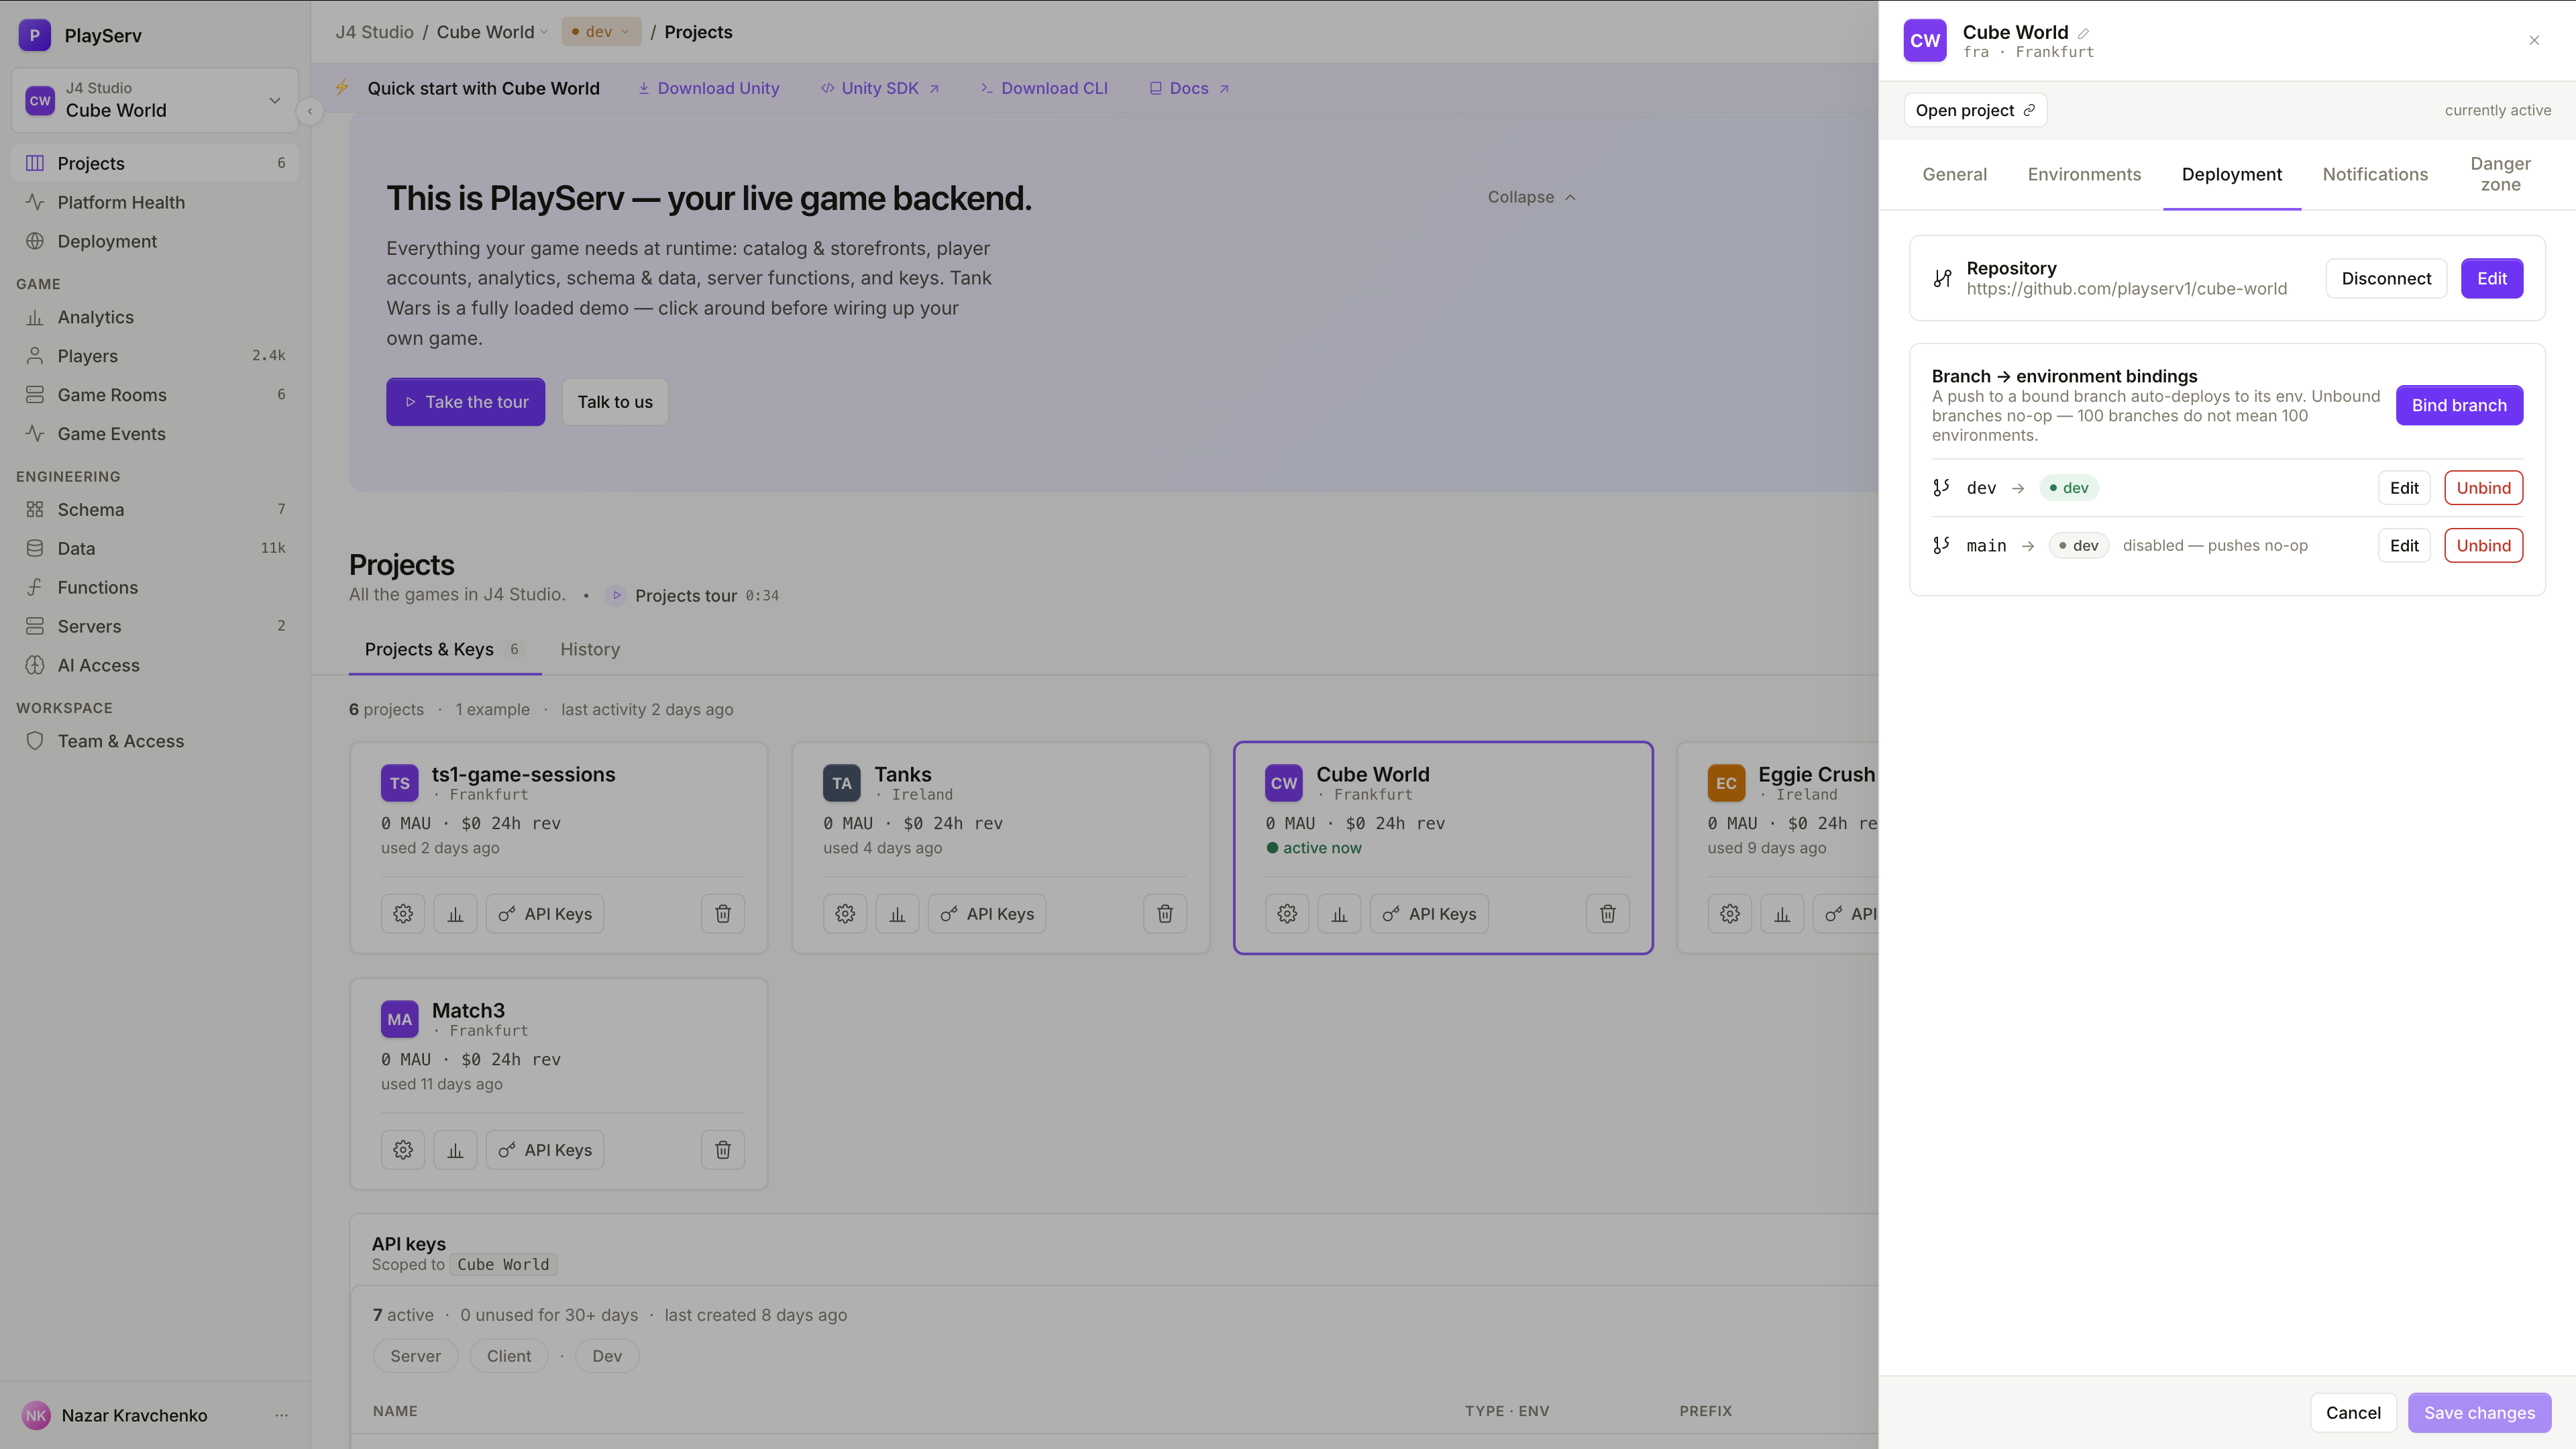The width and height of the screenshot is (2576, 1449).
Task: Open user menu dots next to Nazar Kravchenko
Action: [281, 1415]
